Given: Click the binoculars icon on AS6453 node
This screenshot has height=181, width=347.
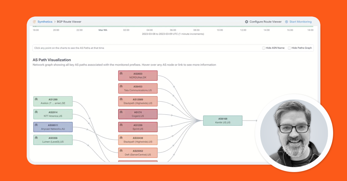Looking at the screenshot, I should pos(121,86).
